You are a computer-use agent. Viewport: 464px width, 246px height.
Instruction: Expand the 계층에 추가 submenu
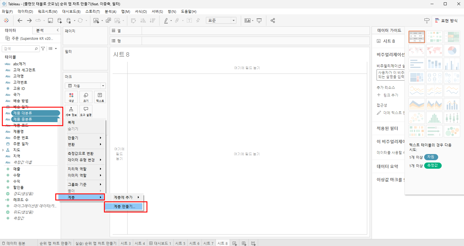126,197
